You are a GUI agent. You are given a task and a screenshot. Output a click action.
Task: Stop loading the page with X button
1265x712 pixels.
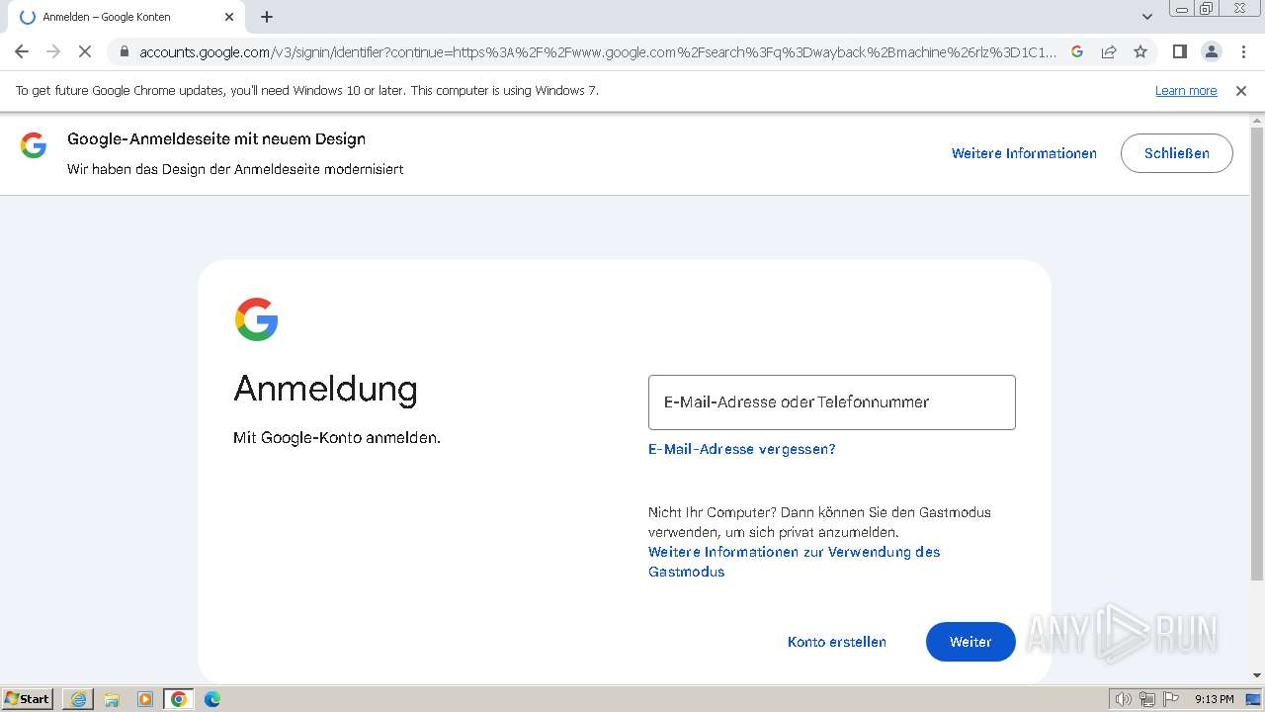pos(85,51)
